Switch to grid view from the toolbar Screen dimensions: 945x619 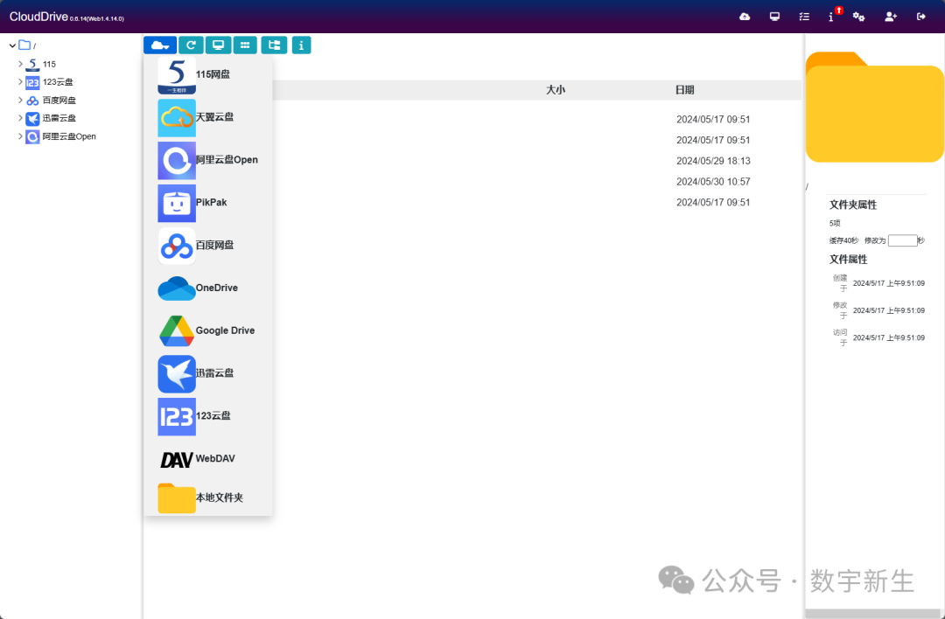pos(245,45)
